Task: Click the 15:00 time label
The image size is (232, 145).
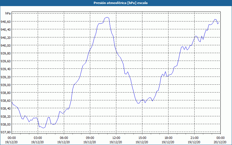Action: pyautogui.click(x=142, y=138)
